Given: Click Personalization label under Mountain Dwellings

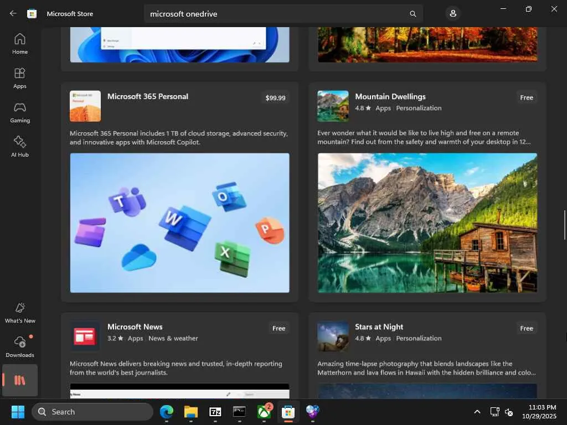Looking at the screenshot, I should [419, 108].
